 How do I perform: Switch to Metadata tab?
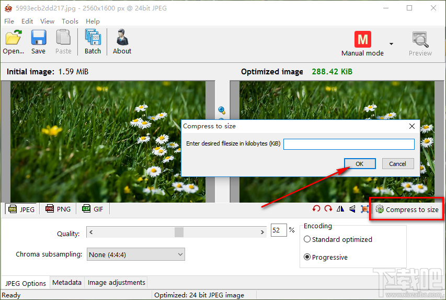pyautogui.click(x=67, y=283)
